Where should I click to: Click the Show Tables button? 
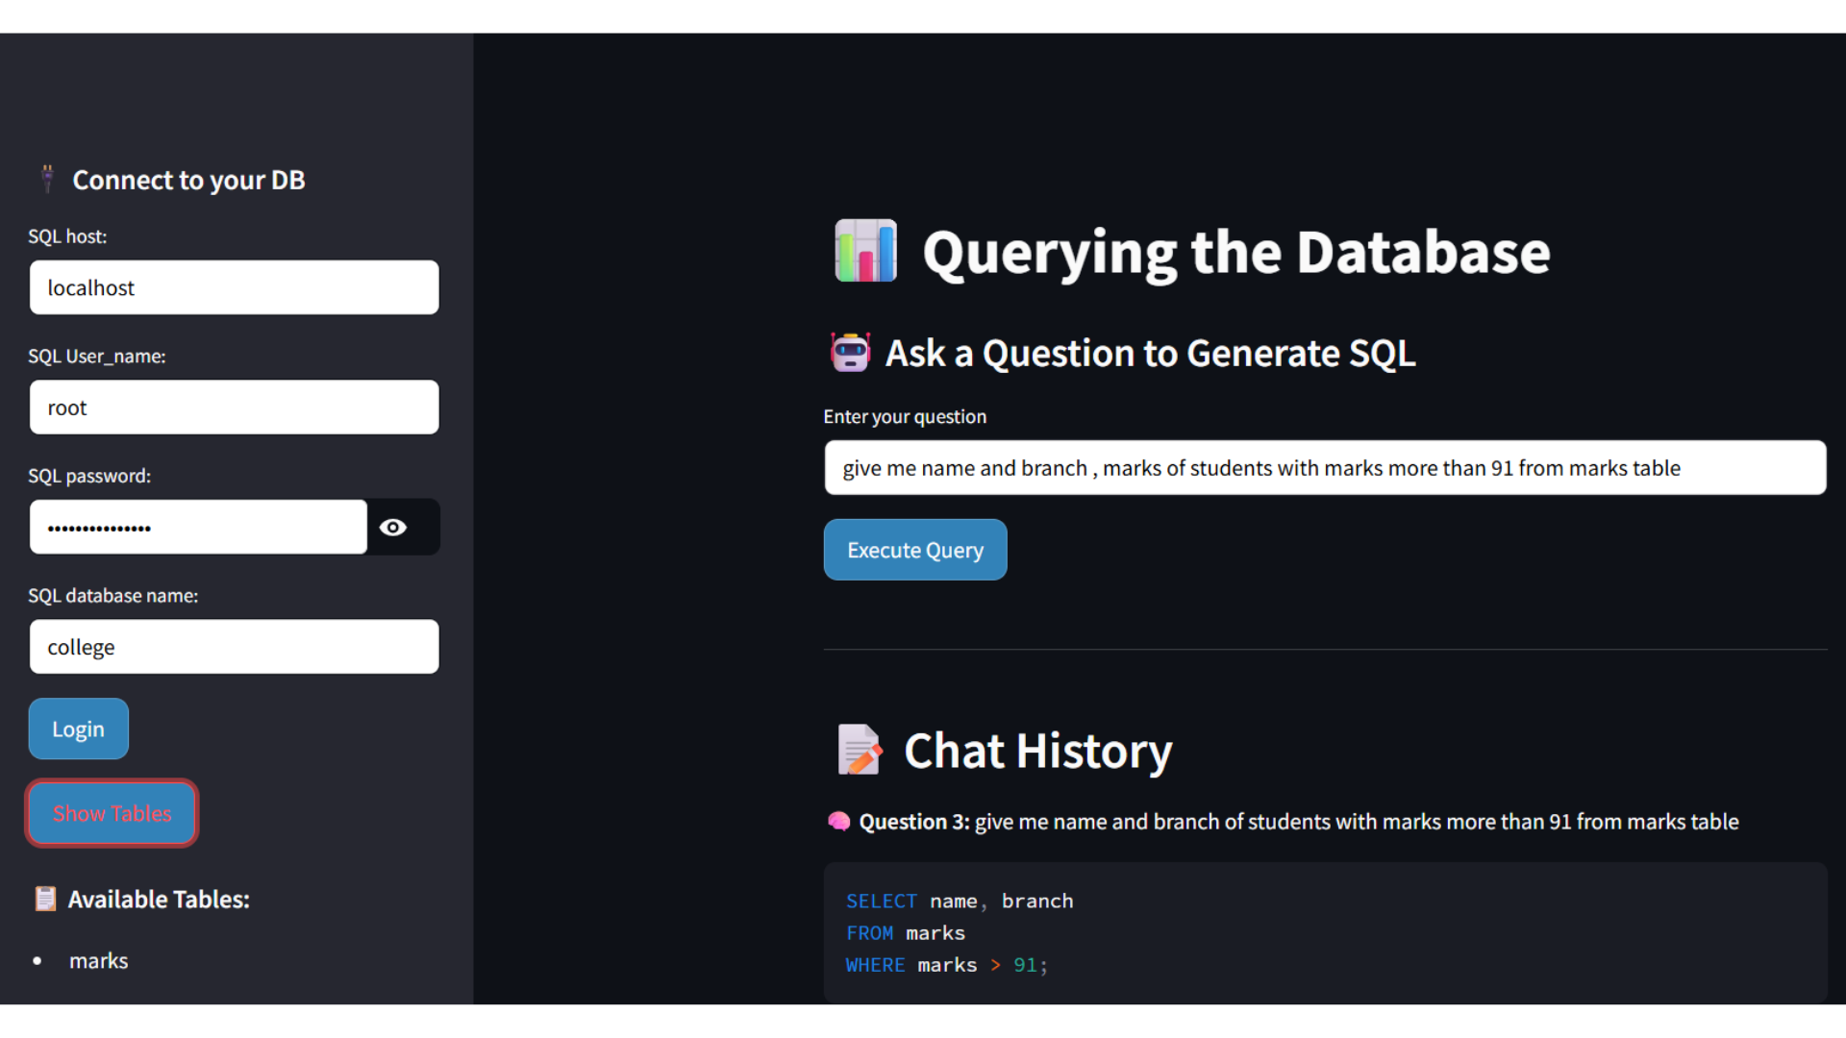point(112,813)
